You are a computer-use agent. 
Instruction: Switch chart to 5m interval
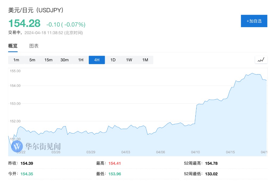point(32,60)
